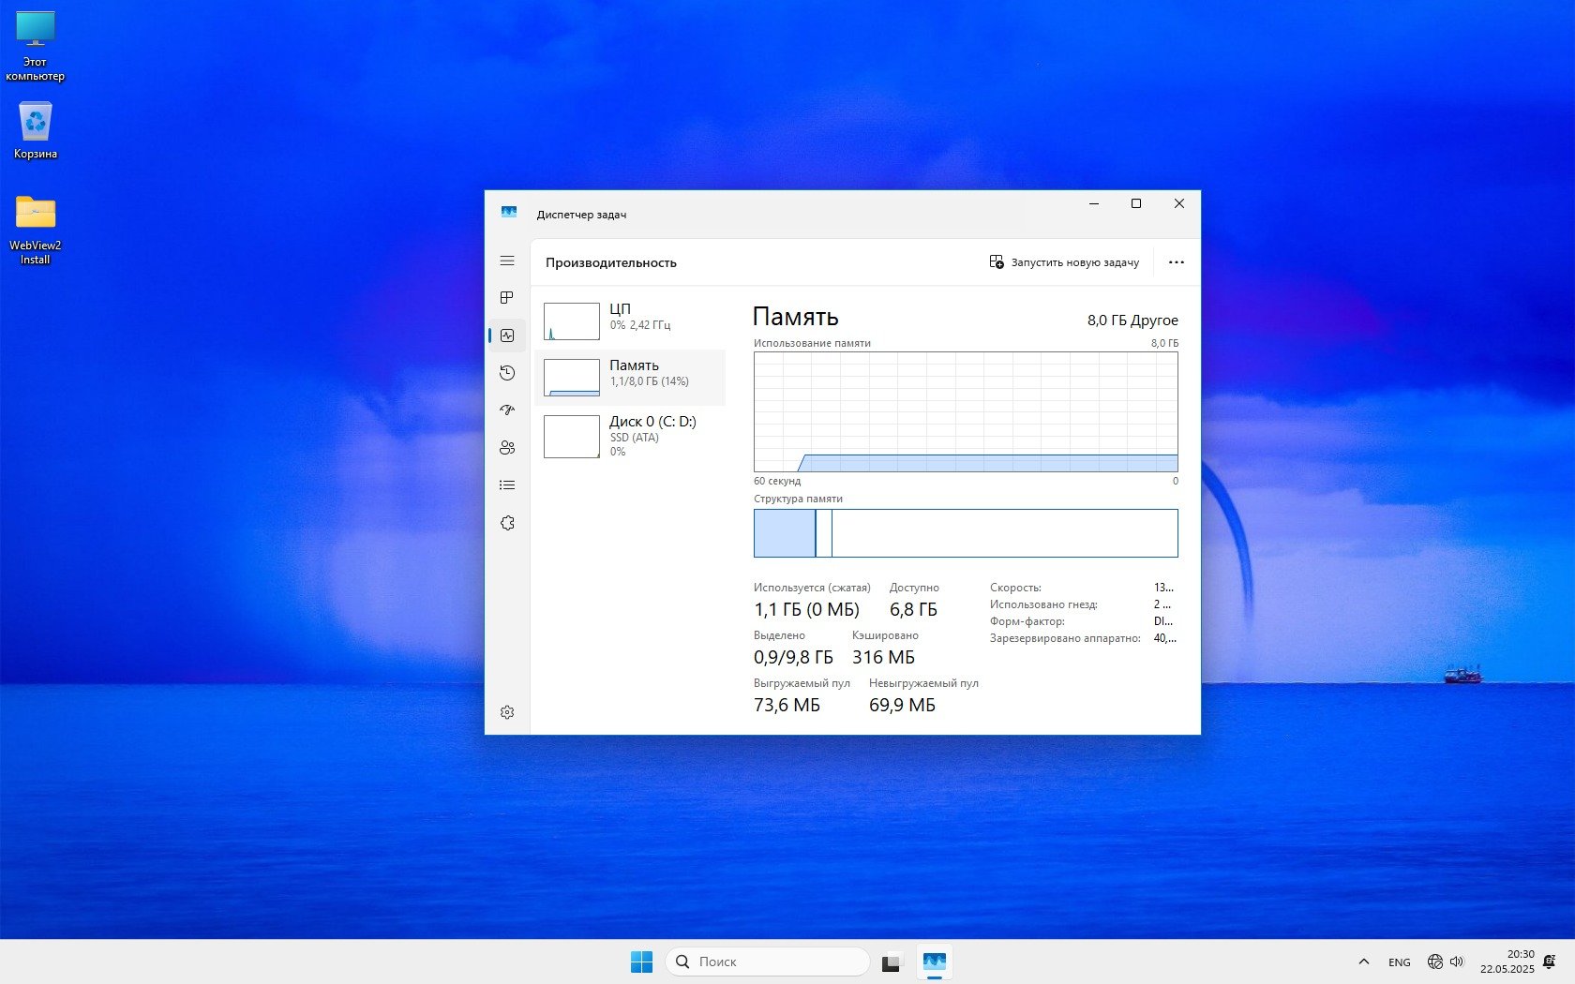Image resolution: width=1575 pixels, height=984 pixels.
Task: Expand the hamburger navigation menu
Action: 507,261
